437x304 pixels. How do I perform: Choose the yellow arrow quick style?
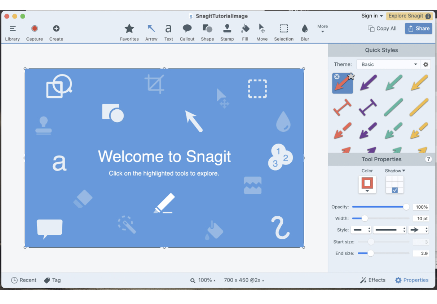pos(419,83)
